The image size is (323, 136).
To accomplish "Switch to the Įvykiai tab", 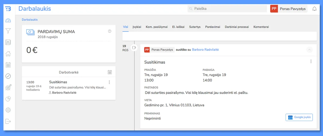I will point(137,27).
